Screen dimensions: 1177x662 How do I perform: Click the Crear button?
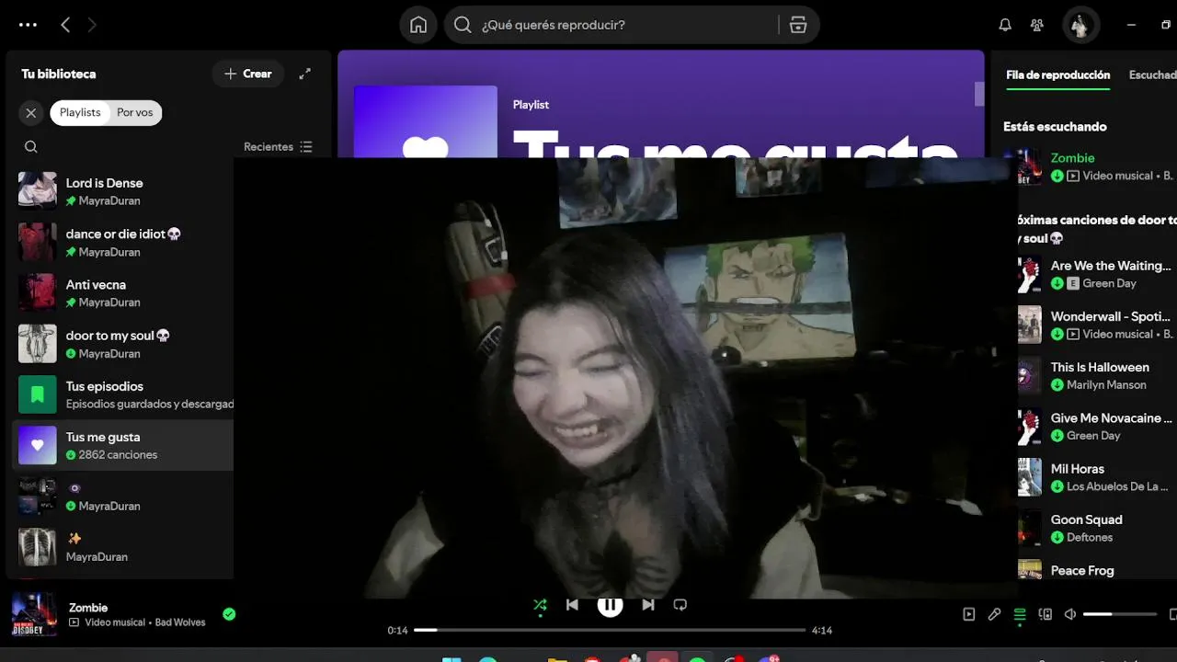tap(248, 74)
